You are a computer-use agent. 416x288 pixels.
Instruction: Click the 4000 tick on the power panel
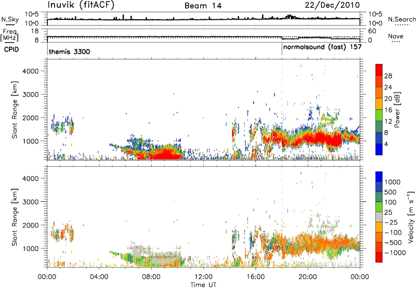tap(30, 71)
